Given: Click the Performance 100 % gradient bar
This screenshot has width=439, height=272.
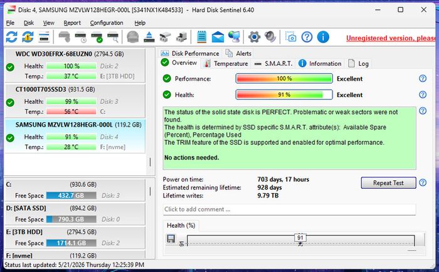Looking at the screenshot, I should coord(284,78).
